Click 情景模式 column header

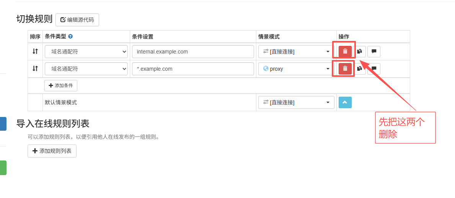pyautogui.click(x=269, y=37)
